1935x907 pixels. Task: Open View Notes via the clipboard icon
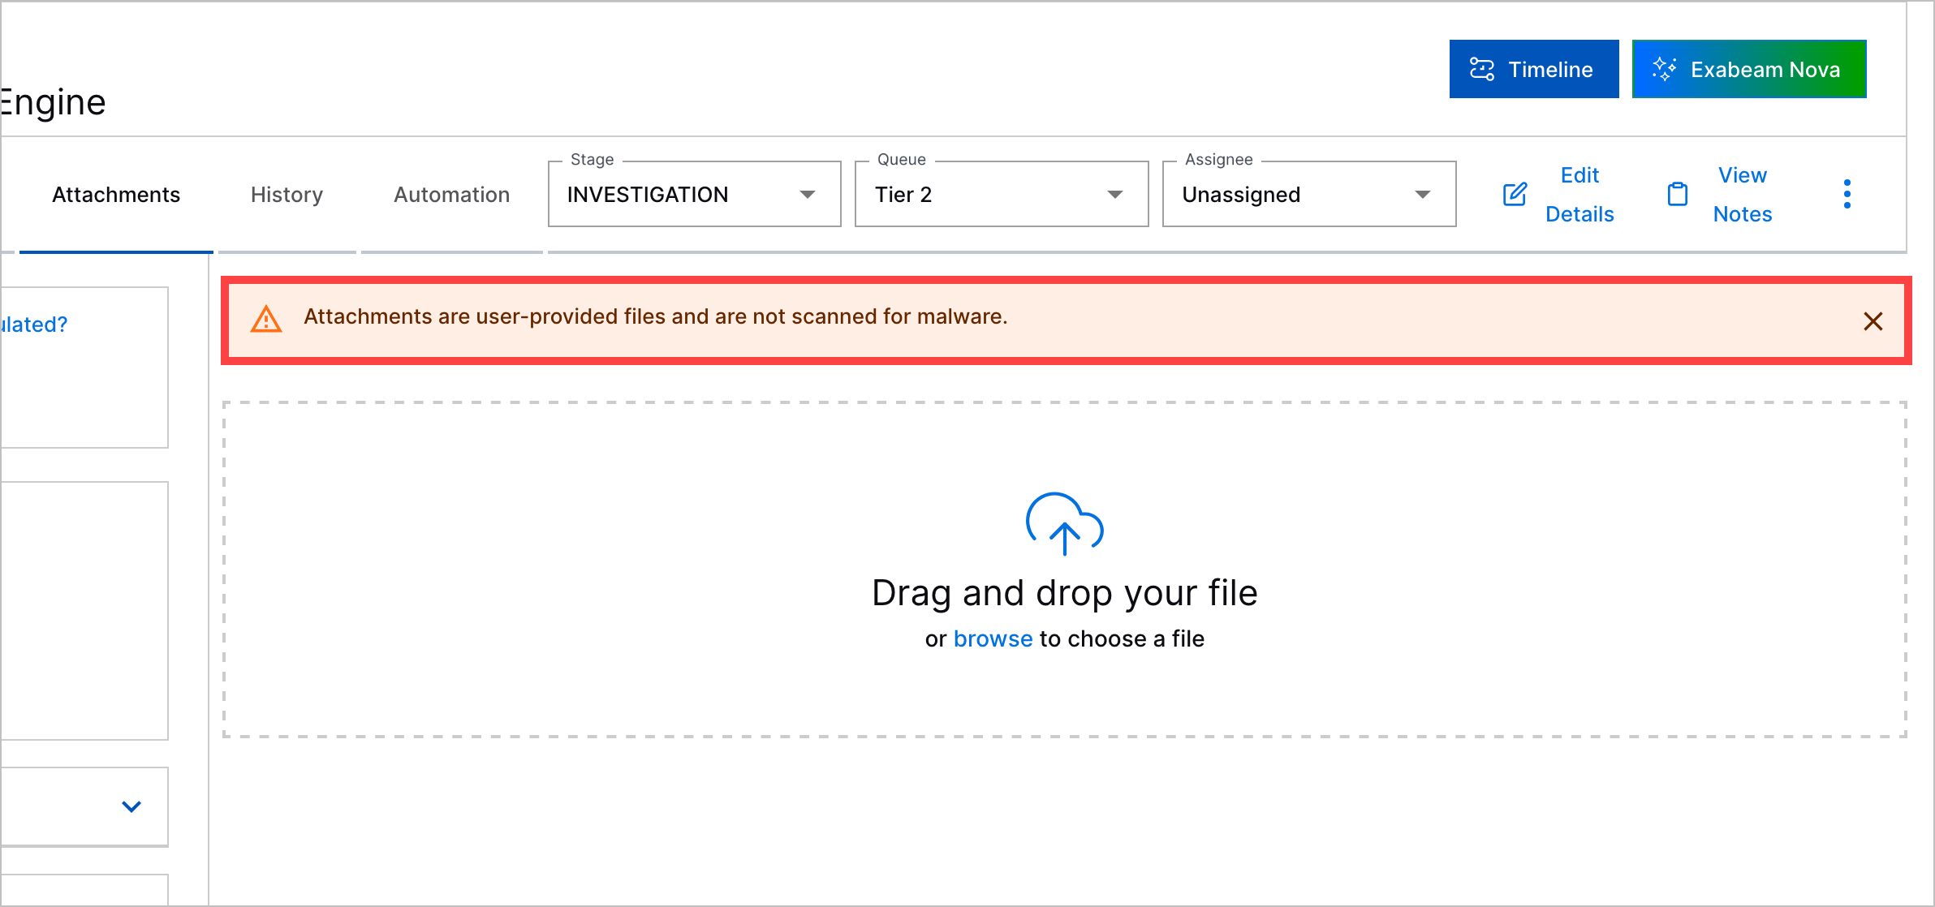(x=1677, y=194)
